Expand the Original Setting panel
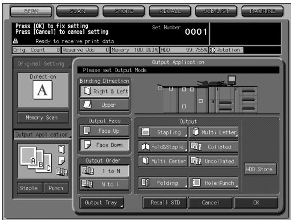This screenshot has width=291, height=220. (42, 63)
